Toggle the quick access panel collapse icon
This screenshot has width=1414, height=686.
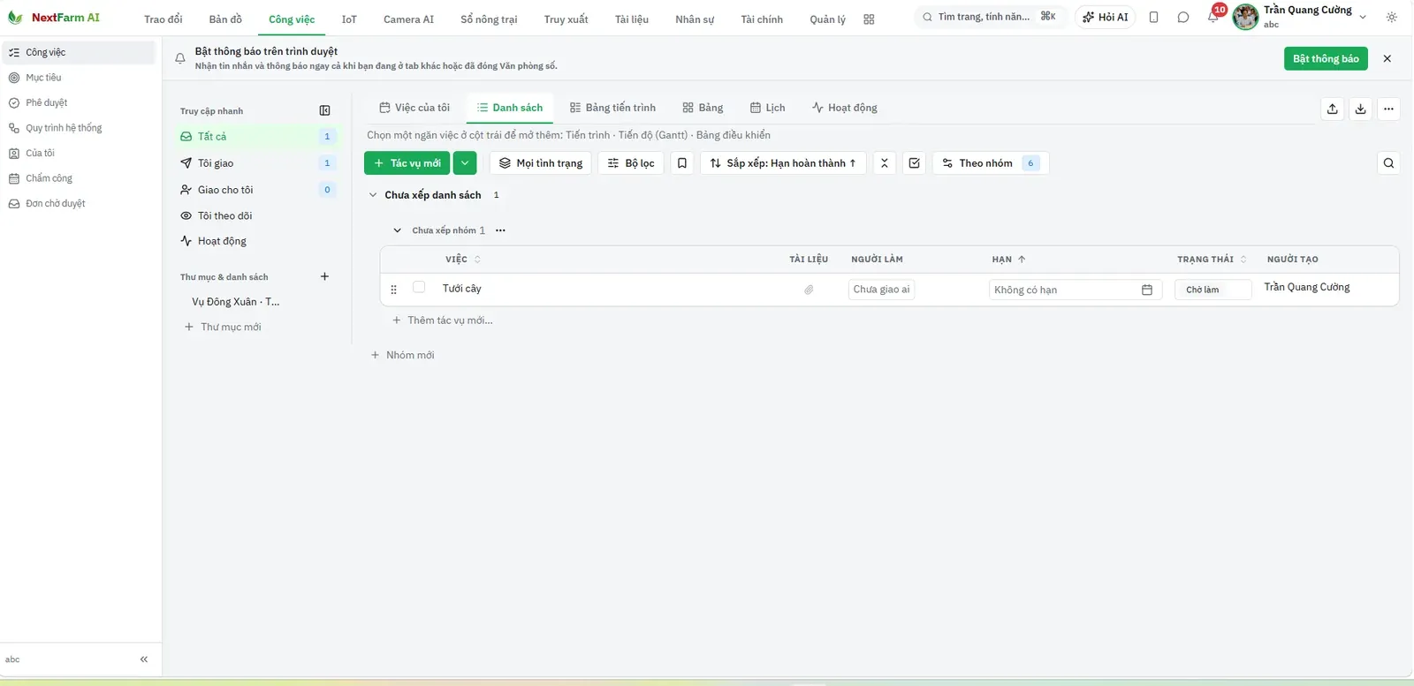click(x=324, y=110)
